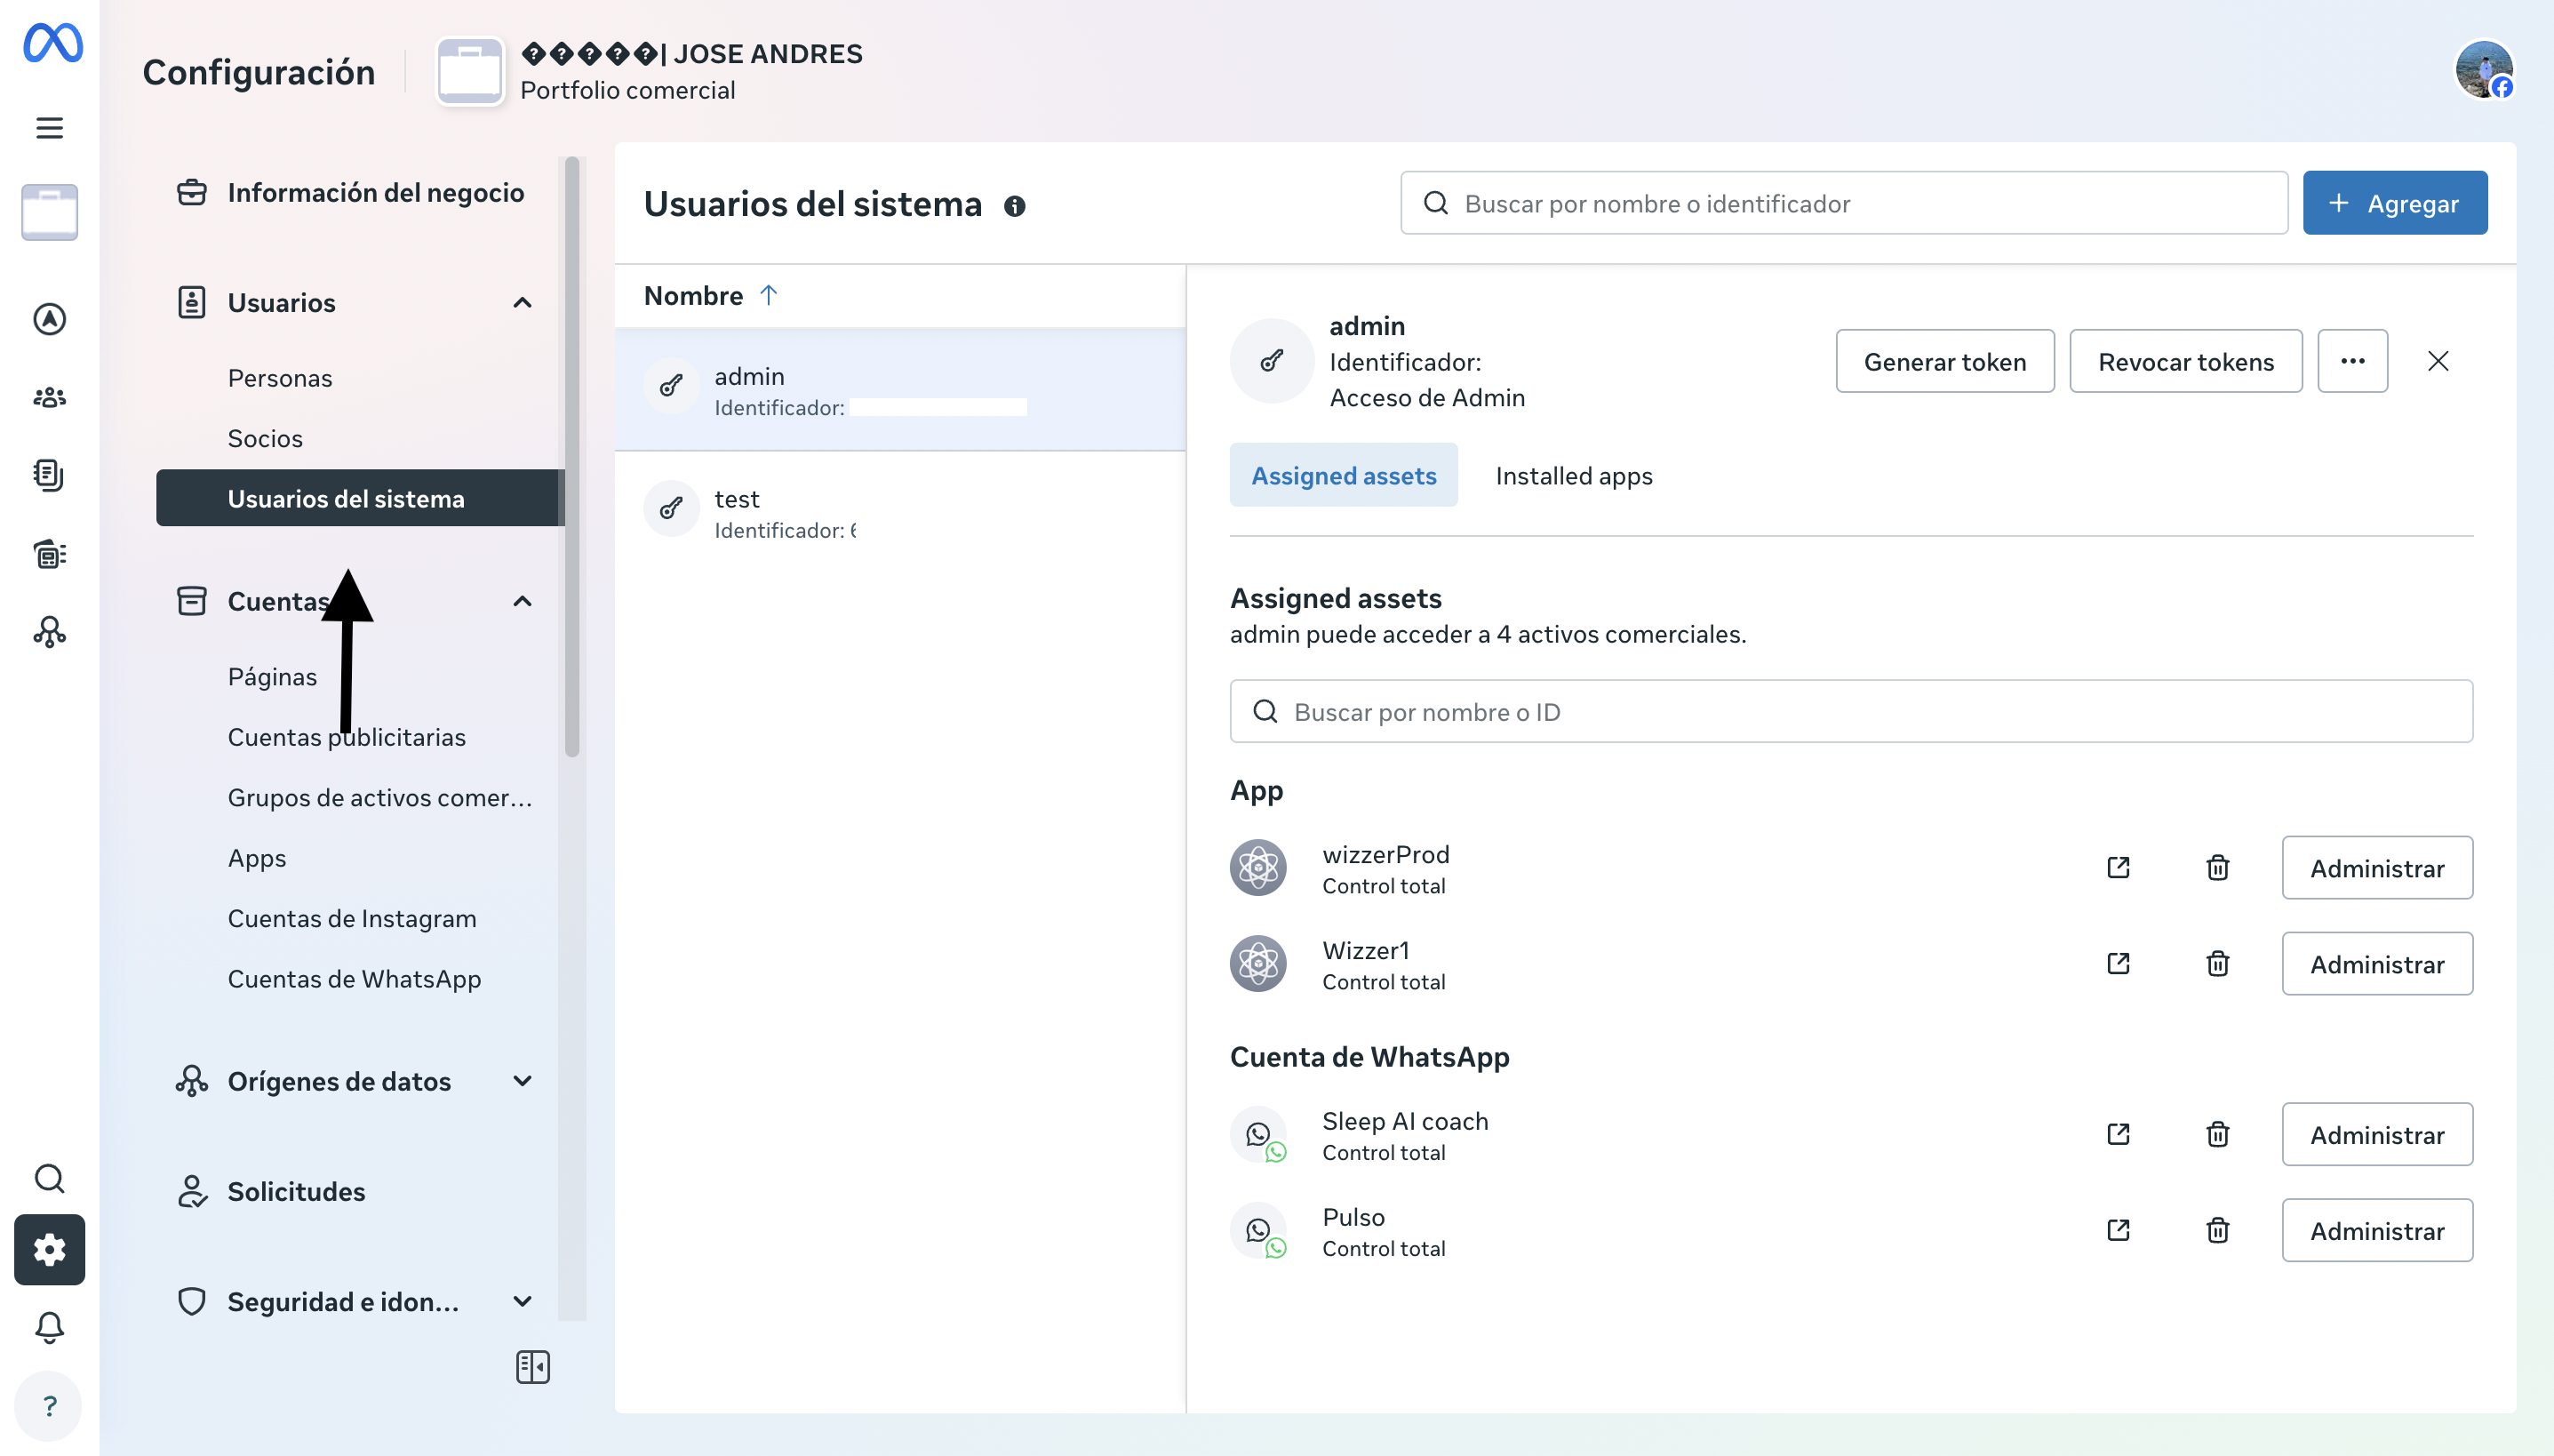Screen dimensions: 2554x1456
Task: Collapse the Usuarios section
Action: (522, 303)
